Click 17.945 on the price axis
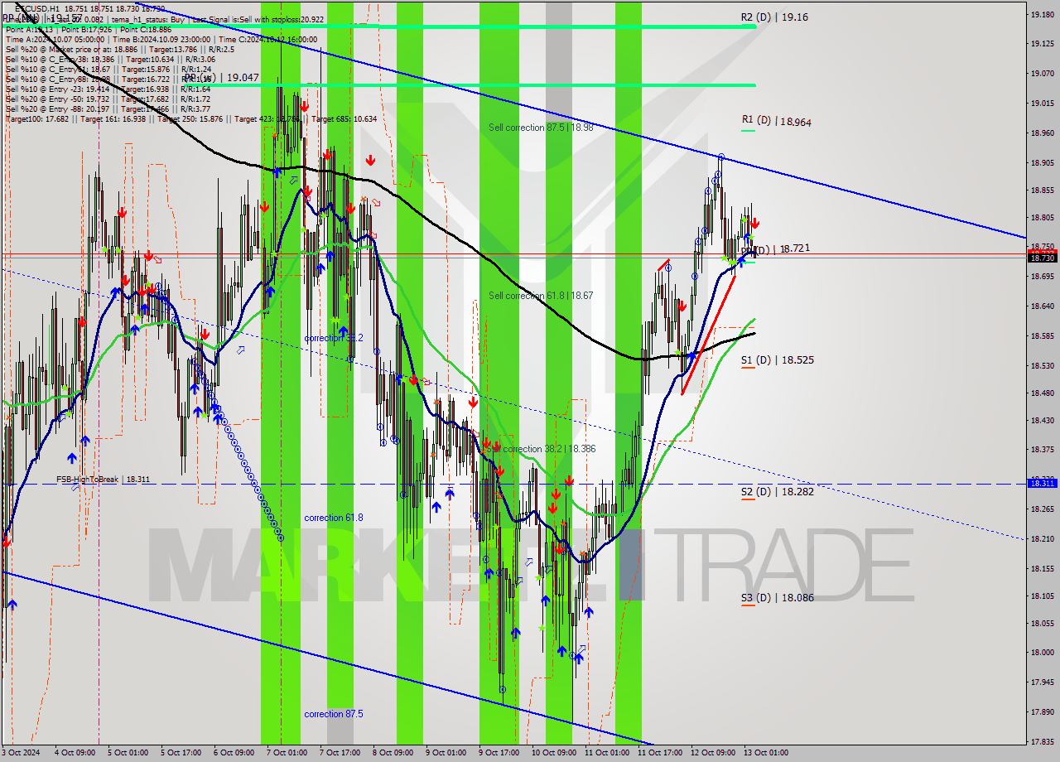This screenshot has width=1060, height=762. (x=1042, y=682)
